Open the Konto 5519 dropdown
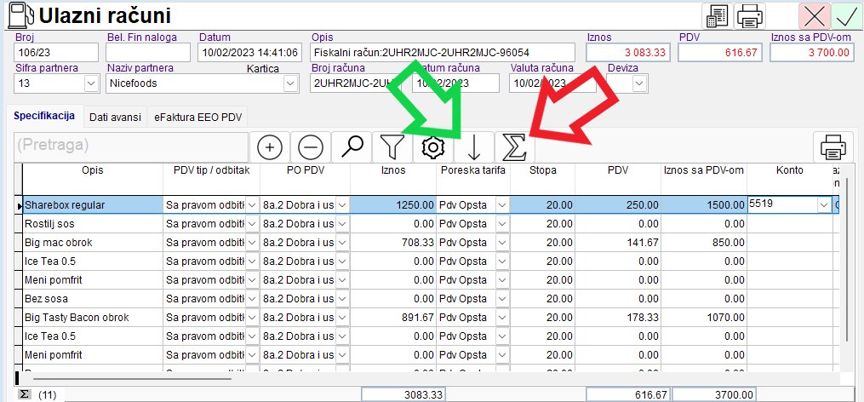The height and width of the screenshot is (402, 864). pyautogui.click(x=823, y=204)
